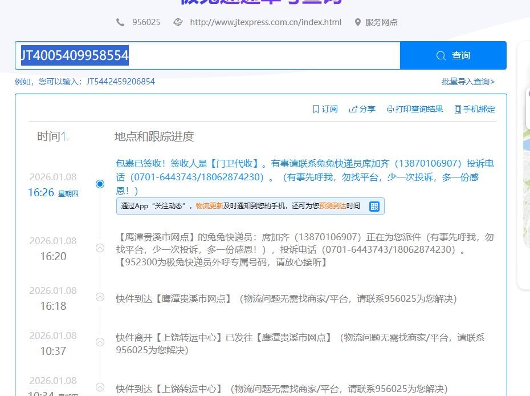The width and height of the screenshot is (530, 396).
Task: Click the 打印查询结果 printer icon
Action: 390,109
